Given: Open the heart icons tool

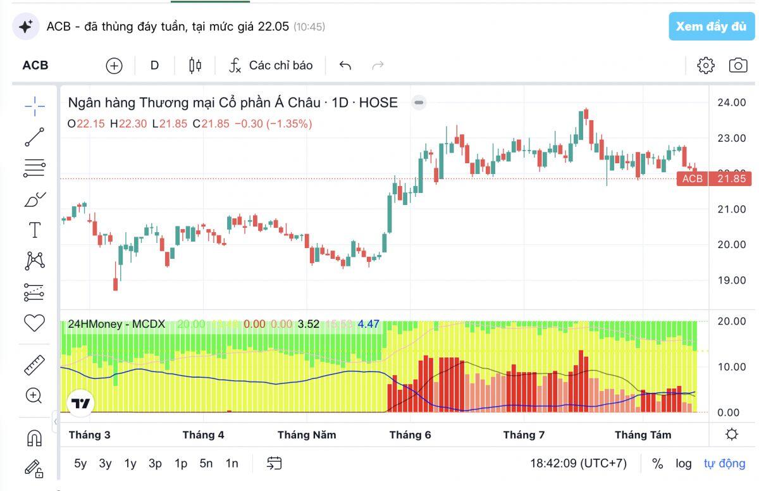Looking at the screenshot, I should (x=35, y=323).
